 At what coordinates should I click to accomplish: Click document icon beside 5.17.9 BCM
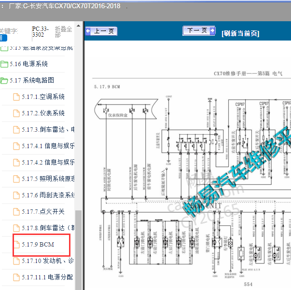click(x=16, y=244)
